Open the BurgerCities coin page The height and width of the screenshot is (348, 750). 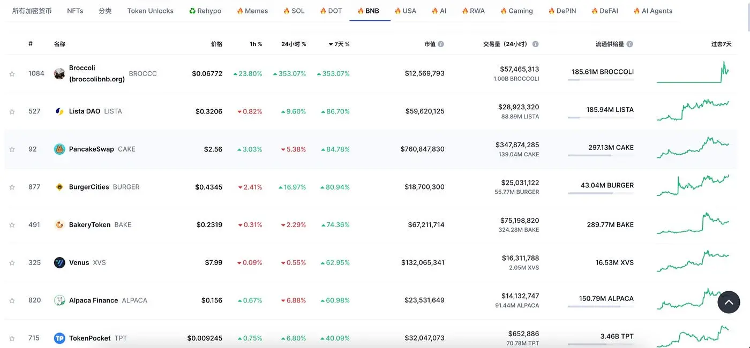[89, 186]
